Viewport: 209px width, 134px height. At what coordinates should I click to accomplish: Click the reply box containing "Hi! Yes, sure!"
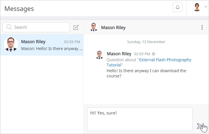140,119
